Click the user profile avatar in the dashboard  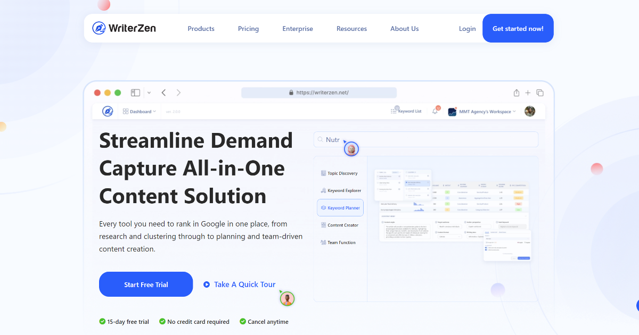click(529, 111)
